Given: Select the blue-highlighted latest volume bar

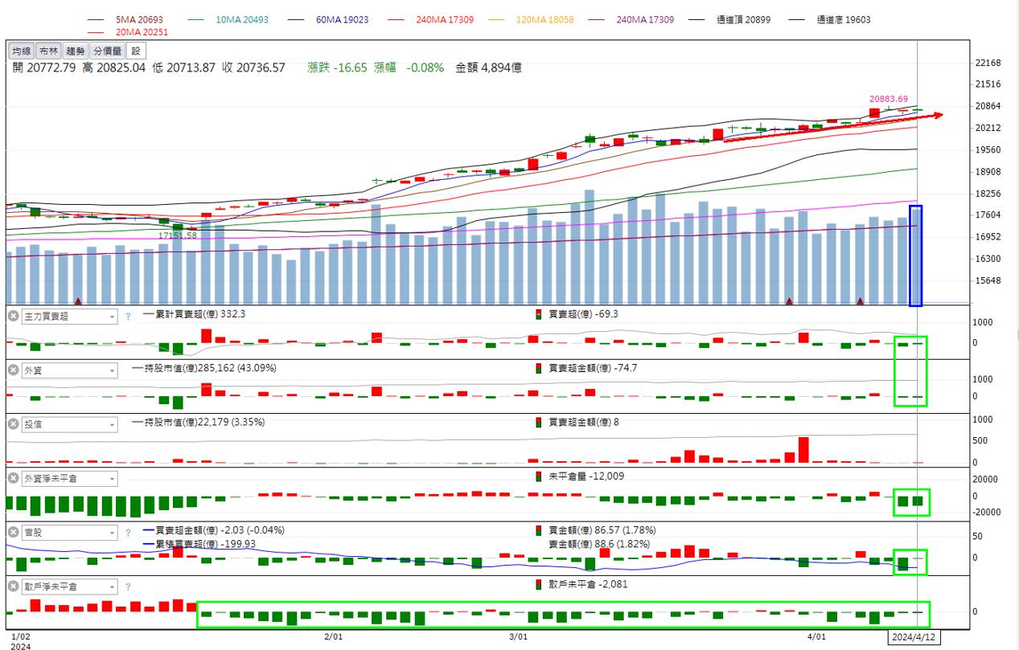Looking at the screenshot, I should click(914, 257).
